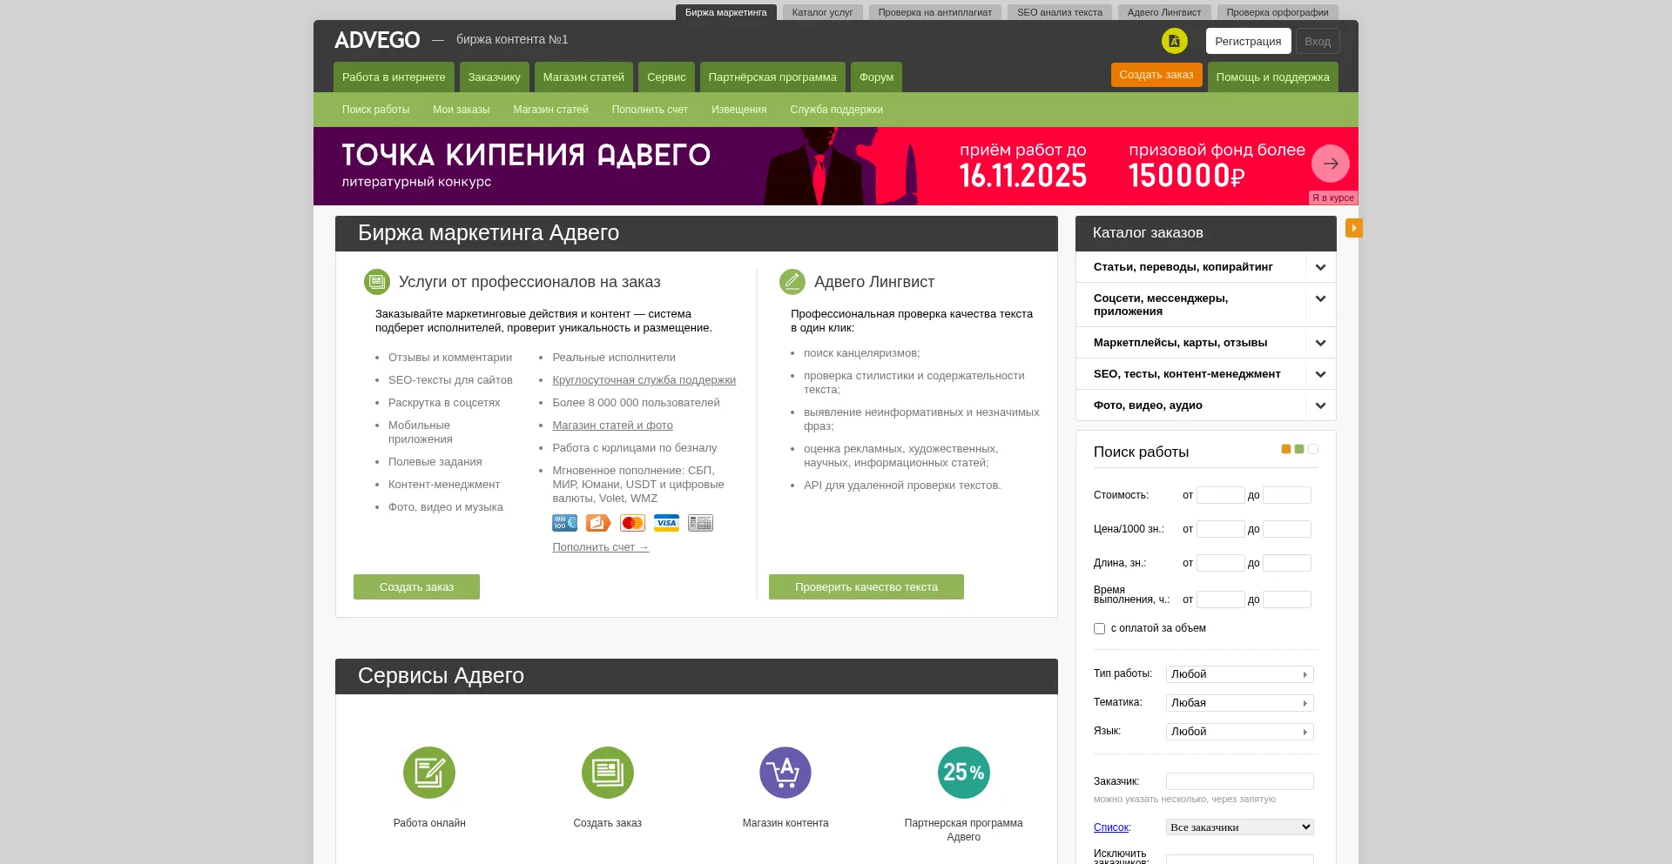1672x864 pixels.
Task: Click the orange side panel toggle arrow
Action: pyautogui.click(x=1353, y=228)
